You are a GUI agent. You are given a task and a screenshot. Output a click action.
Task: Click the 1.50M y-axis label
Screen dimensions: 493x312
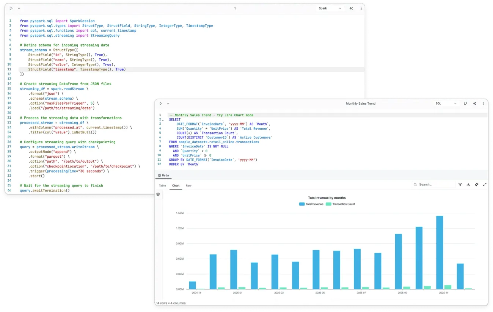tap(180, 213)
